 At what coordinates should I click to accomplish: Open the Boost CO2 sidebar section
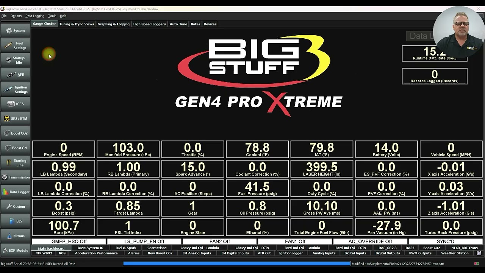click(x=16, y=133)
